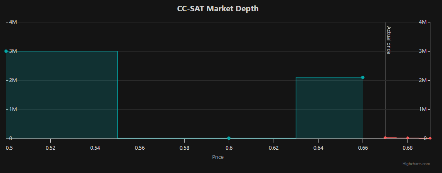The image size is (442, 173).
Task: Click the "Price" x-axis title
Action: pos(218,157)
